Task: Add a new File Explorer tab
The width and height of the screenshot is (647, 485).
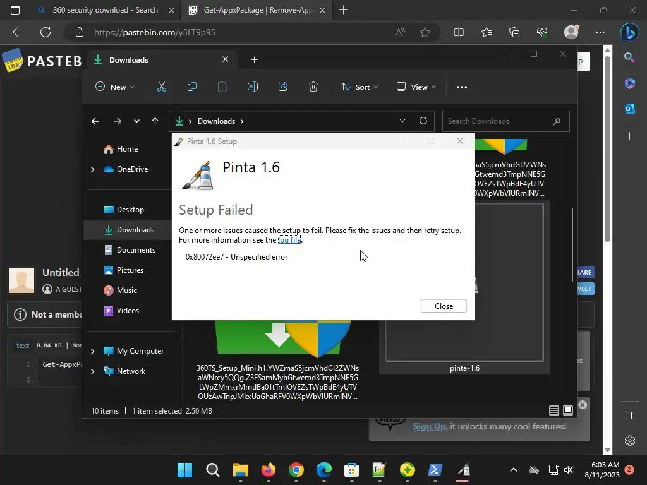Action: click(x=254, y=60)
